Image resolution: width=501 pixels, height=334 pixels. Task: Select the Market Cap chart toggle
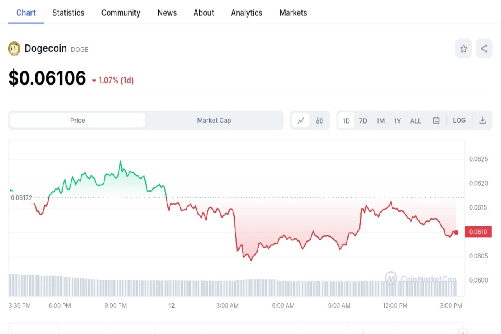click(x=214, y=120)
